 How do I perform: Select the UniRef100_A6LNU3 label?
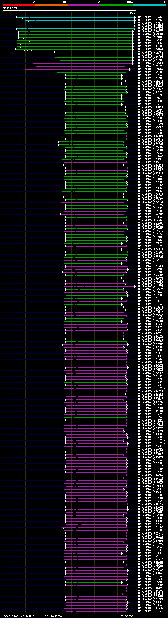(151, 278)
